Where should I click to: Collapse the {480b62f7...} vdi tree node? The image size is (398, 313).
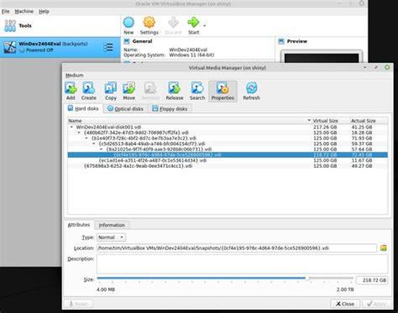(79, 132)
